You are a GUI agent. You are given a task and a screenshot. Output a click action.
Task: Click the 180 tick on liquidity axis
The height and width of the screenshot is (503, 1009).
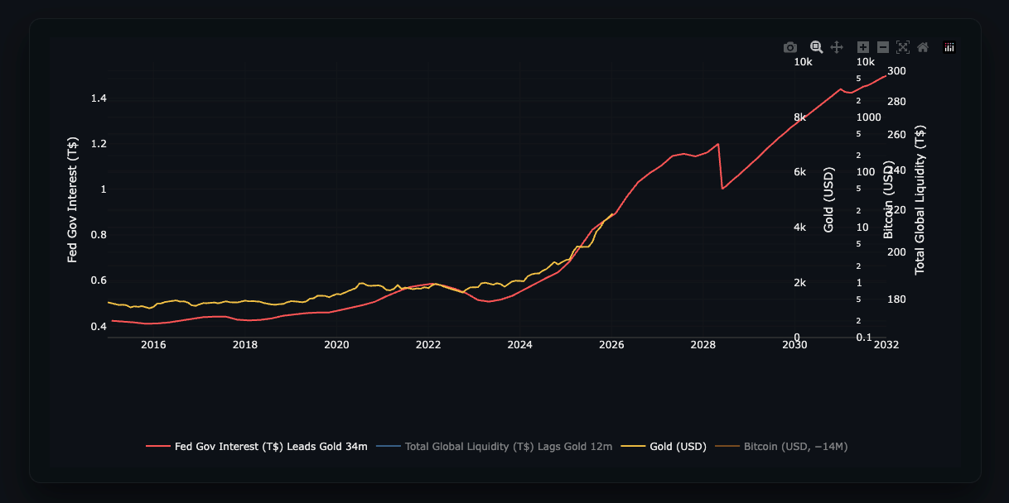pos(897,299)
